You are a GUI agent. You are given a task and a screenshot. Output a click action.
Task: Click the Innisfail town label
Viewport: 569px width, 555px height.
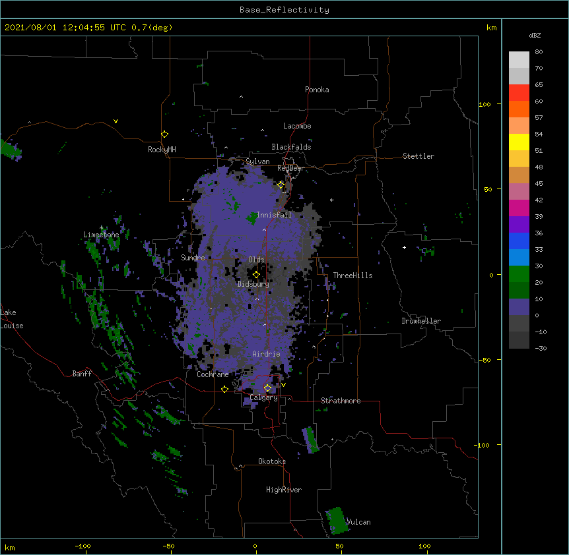pos(274,215)
